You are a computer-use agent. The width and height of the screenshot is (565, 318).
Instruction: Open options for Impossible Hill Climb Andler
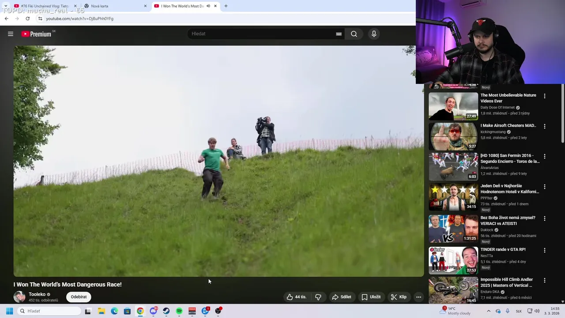545,280
